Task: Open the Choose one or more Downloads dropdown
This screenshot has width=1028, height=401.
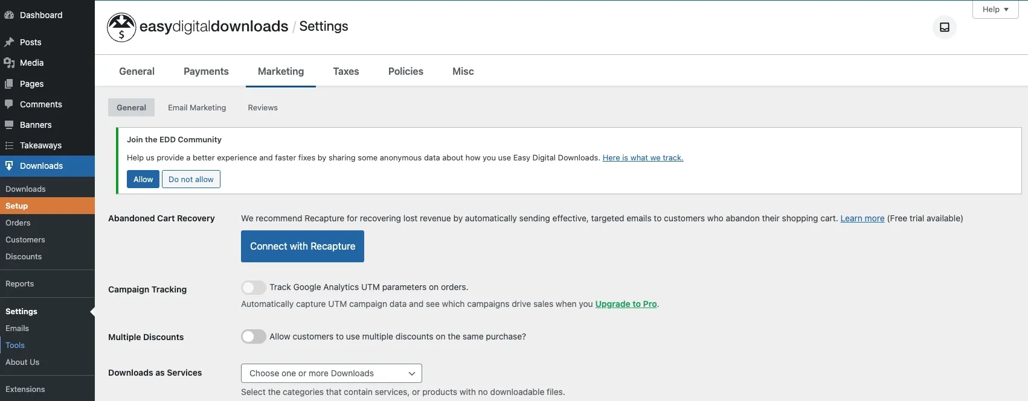Action: pyautogui.click(x=332, y=373)
